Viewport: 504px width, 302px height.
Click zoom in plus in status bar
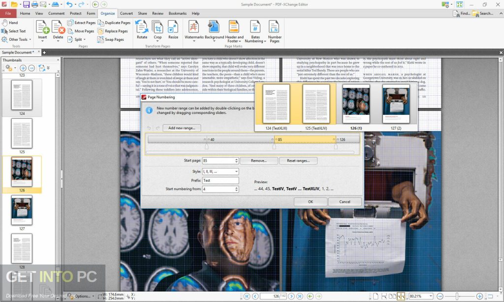point(479,296)
